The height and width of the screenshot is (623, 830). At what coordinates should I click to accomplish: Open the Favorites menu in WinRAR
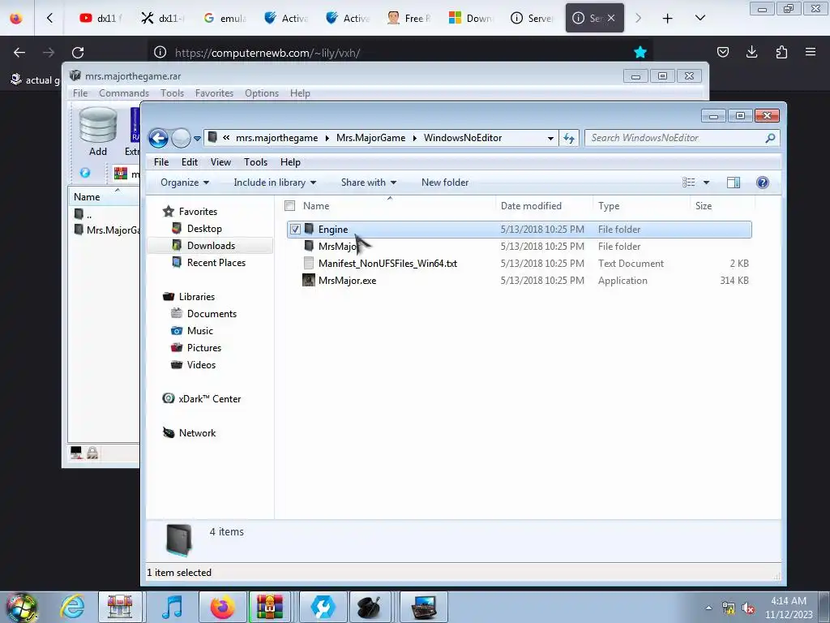coord(214,93)
